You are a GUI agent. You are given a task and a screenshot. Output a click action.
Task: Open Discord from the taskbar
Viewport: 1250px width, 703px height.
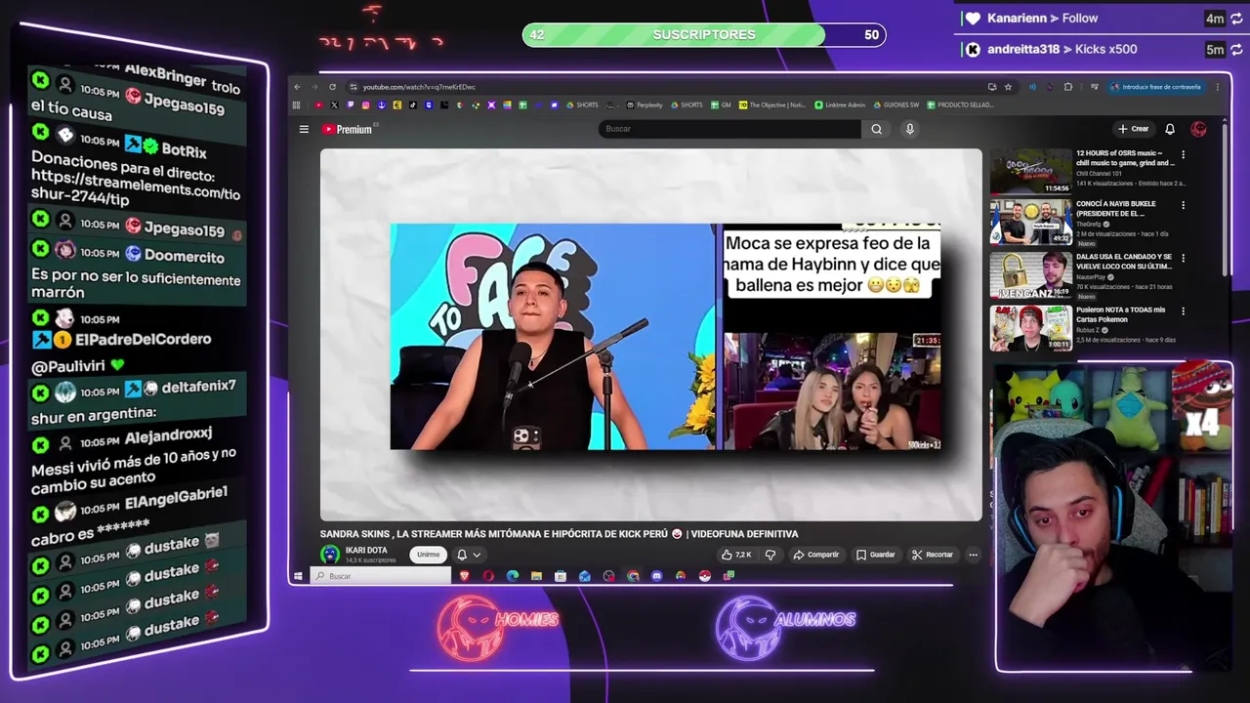point(657,576)
